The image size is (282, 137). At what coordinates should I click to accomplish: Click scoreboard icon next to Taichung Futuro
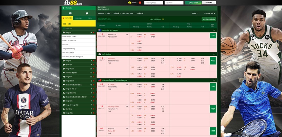[127, 106]
